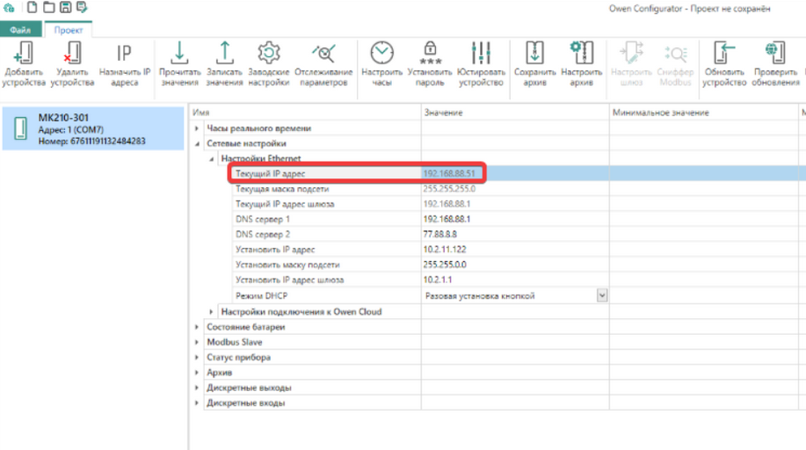Click Обновить устройство icon
This screenshot has height=450, width=806.
[x=724, y=53]
